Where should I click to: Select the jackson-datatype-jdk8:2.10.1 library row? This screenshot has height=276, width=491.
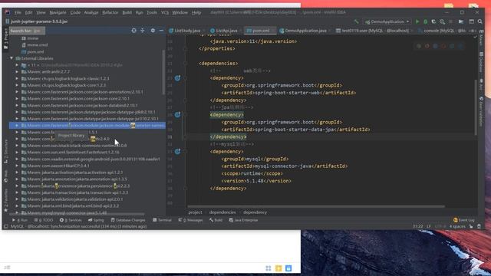pos(87,112)
